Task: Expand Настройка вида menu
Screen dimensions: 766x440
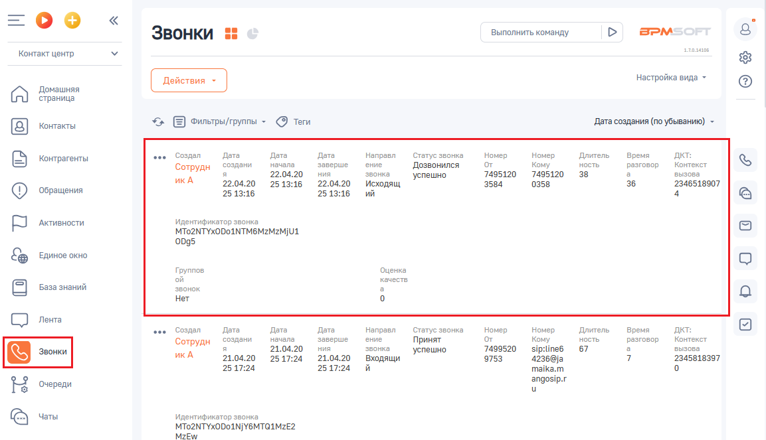Action: [671, 77]
